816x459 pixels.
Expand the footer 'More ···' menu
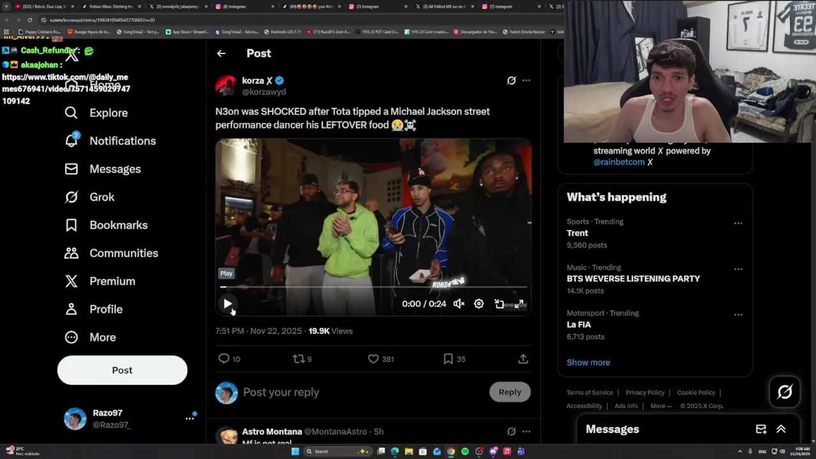[x=661, y=406]
